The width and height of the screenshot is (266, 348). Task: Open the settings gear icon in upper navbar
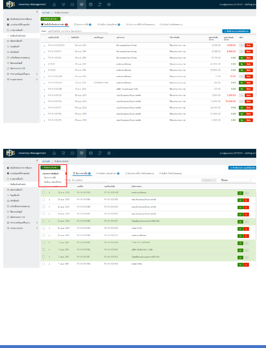[109, 4]
